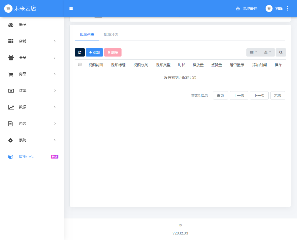
Task: Click 清理缓存 in the header
Action: 247,8
